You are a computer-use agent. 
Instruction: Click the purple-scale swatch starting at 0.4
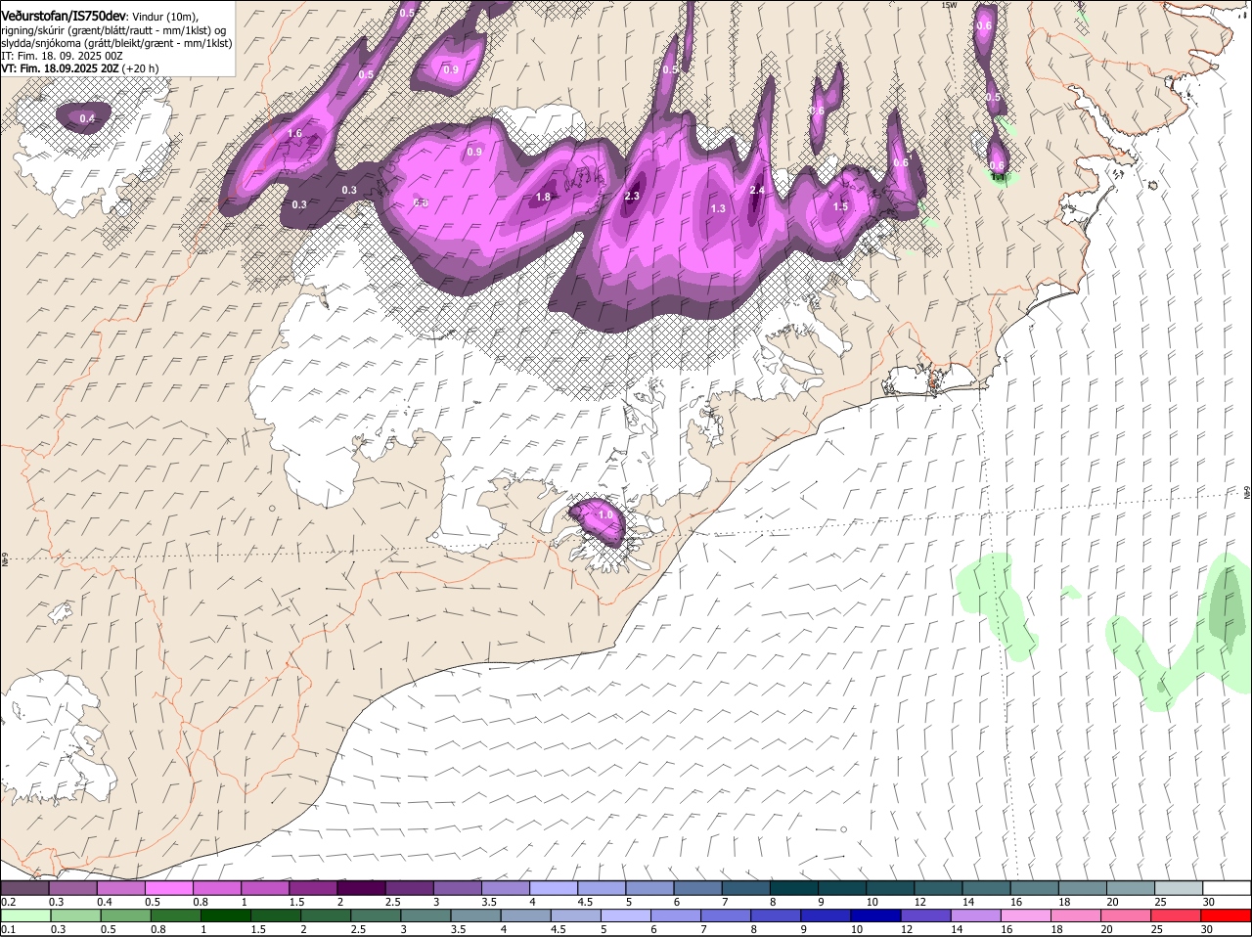tap(120, 888)
